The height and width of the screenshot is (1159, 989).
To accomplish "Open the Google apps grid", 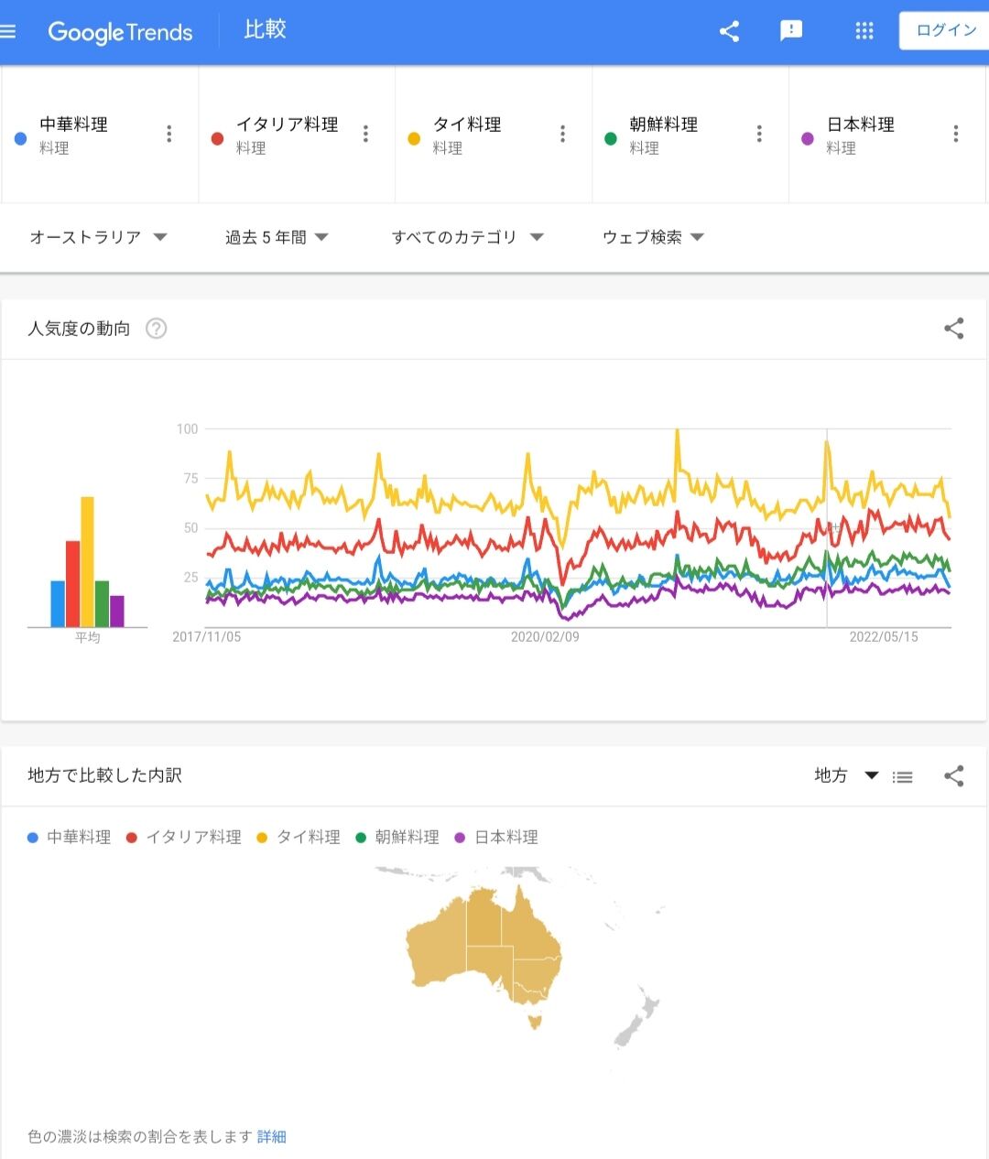I will pos(864,31).
